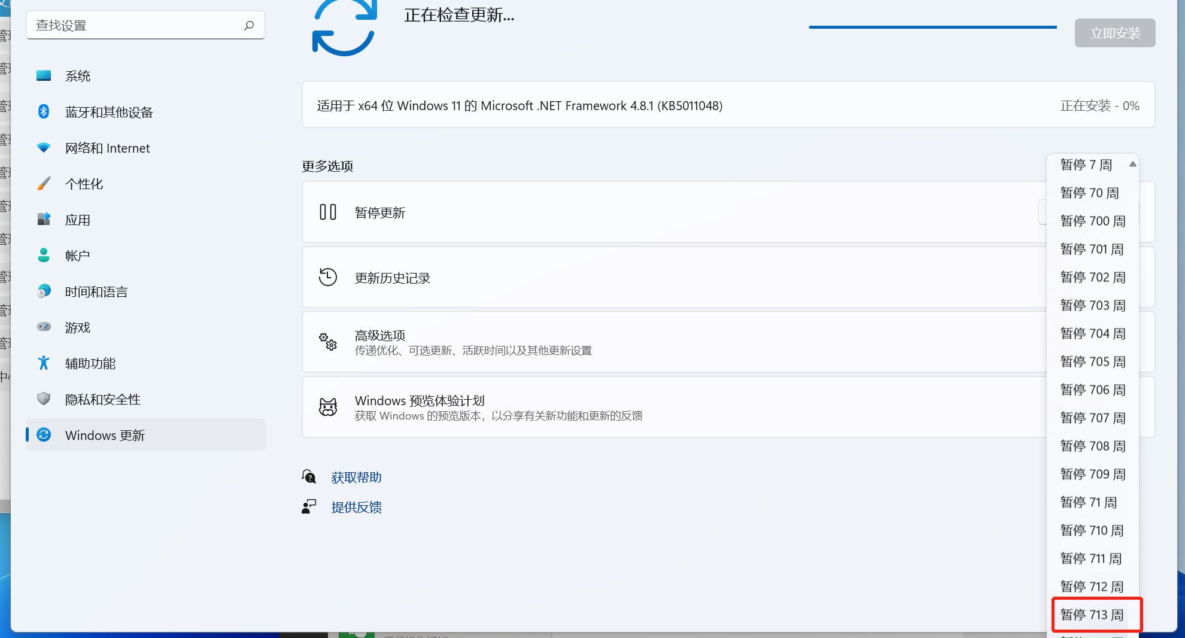Image resolution: width=1185 pixels, height=638 pixels.
Task: Open 应用 settings icon
Action: 44,219
